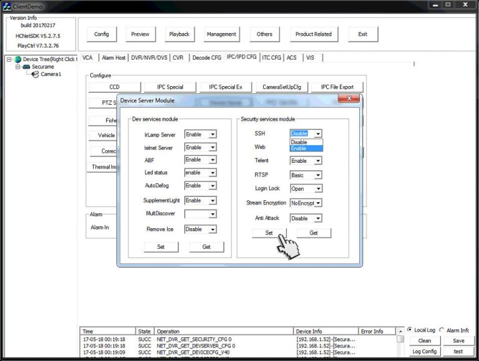This screenshot has width=479, height=361.
Task: Click the ClientDemo app icon in title bar
Action: [7, 6]
